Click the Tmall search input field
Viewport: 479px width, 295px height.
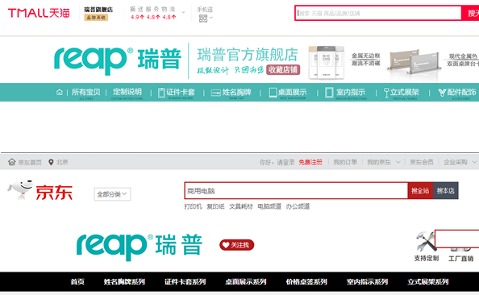pos(378,13)
